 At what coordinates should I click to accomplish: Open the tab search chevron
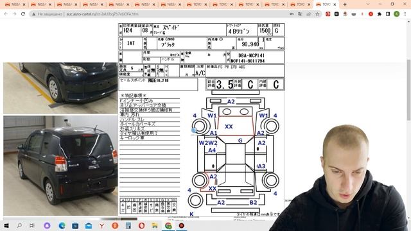tap(368, 4)
